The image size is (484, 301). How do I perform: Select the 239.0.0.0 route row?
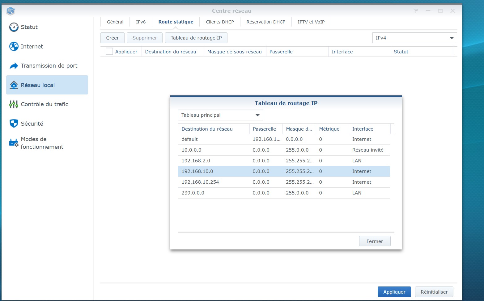pos(284,193)
